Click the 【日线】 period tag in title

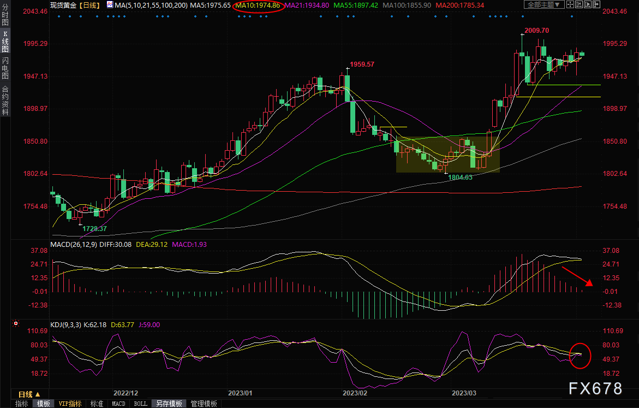tap(89, 5)
